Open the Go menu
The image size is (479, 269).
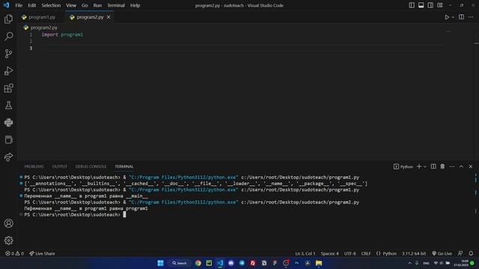[x=85, y=5]
